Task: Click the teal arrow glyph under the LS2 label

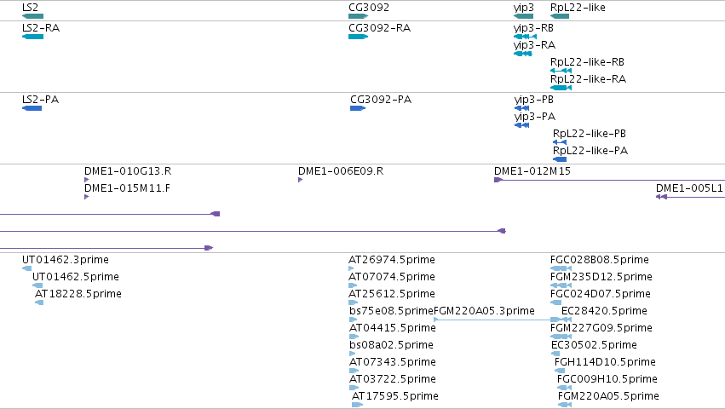Action: (x=33, y=16)
